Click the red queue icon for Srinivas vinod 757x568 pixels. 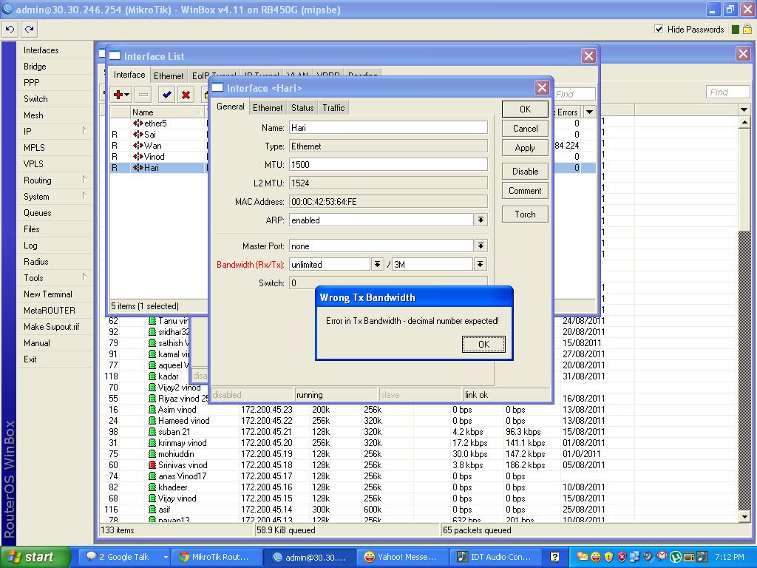(152, 465)
